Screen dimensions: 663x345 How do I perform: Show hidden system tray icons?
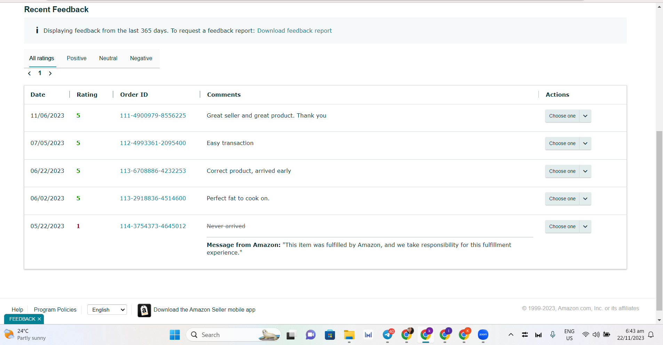pyautogui.click(x=511, y=335)
